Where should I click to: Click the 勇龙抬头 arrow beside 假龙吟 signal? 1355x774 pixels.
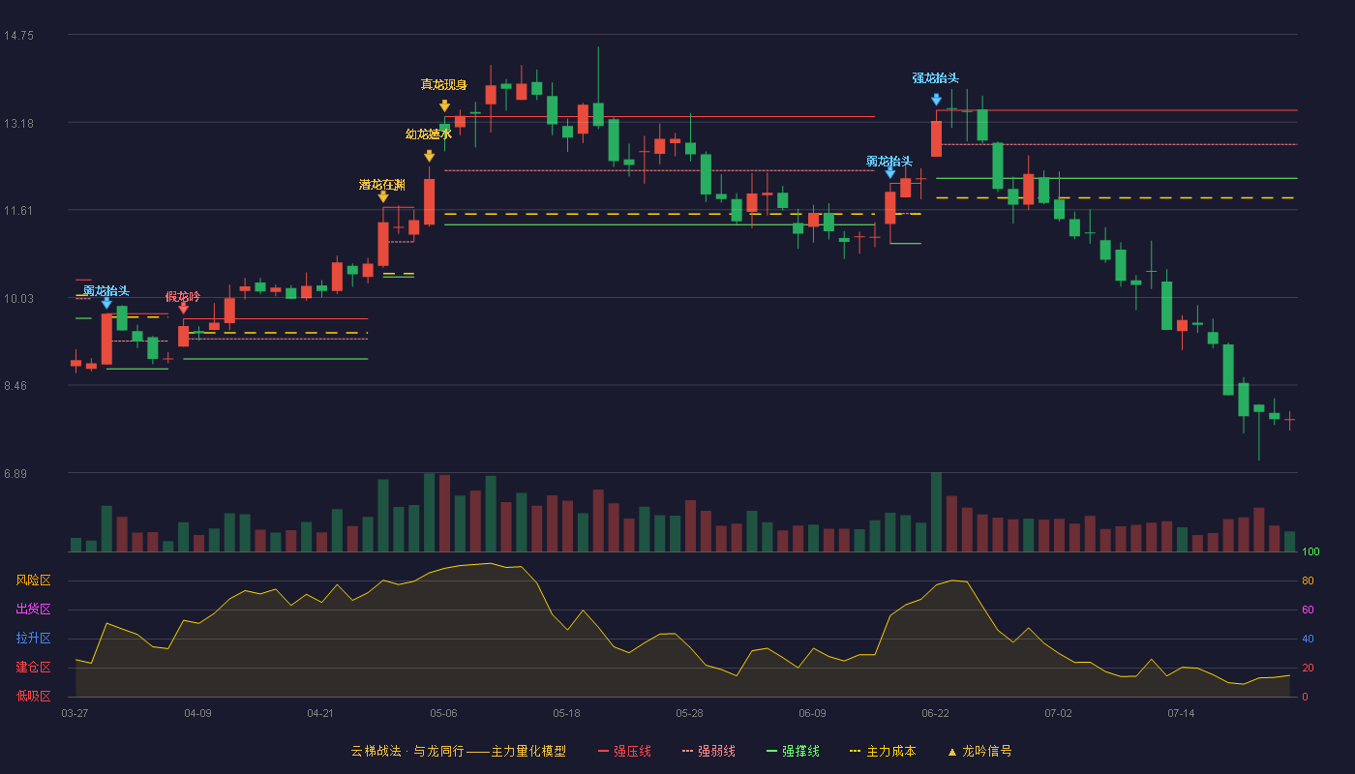tap(106, 303)
